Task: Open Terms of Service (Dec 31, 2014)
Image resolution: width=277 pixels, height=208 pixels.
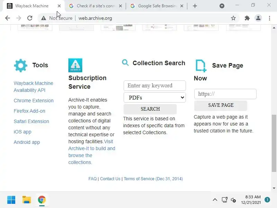Action: point(153,179)
